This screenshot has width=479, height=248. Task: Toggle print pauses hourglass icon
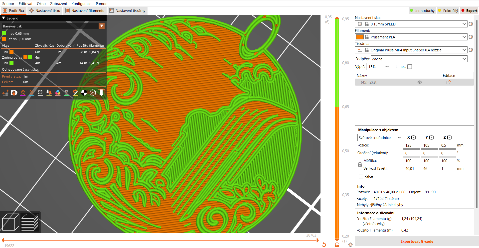click(x=66, y=93)
